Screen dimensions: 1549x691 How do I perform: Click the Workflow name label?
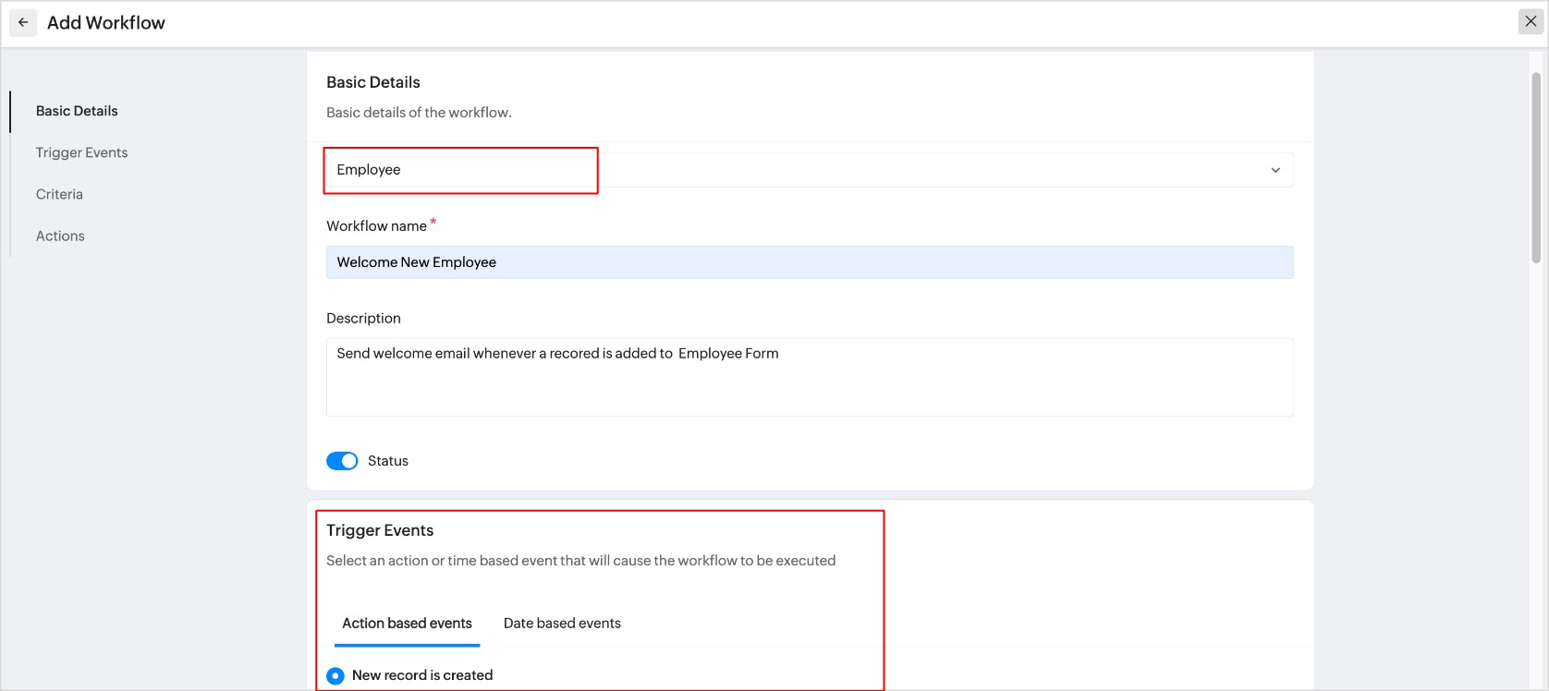[x=376, y=226]
